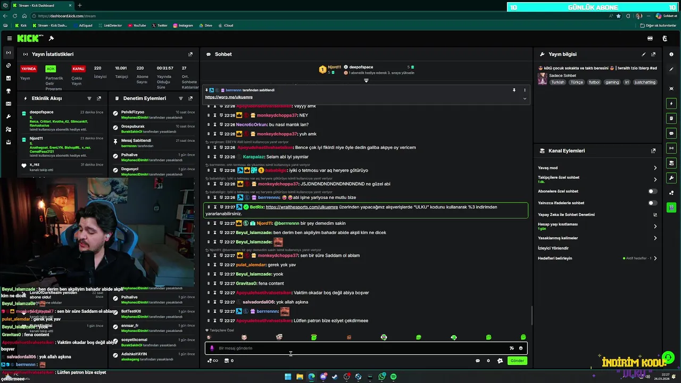Viewport: 681px width, 383px height.
Task: Toggle the document widget in right sidebar
Action: pos(671,118)
